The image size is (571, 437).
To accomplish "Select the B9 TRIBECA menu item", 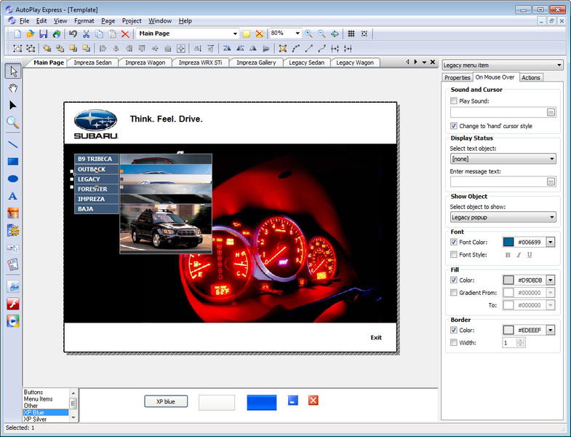I will (x=97, y=159).
